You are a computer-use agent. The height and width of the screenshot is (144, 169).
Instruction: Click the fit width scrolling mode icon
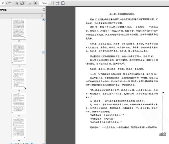(x=57, y=3)
